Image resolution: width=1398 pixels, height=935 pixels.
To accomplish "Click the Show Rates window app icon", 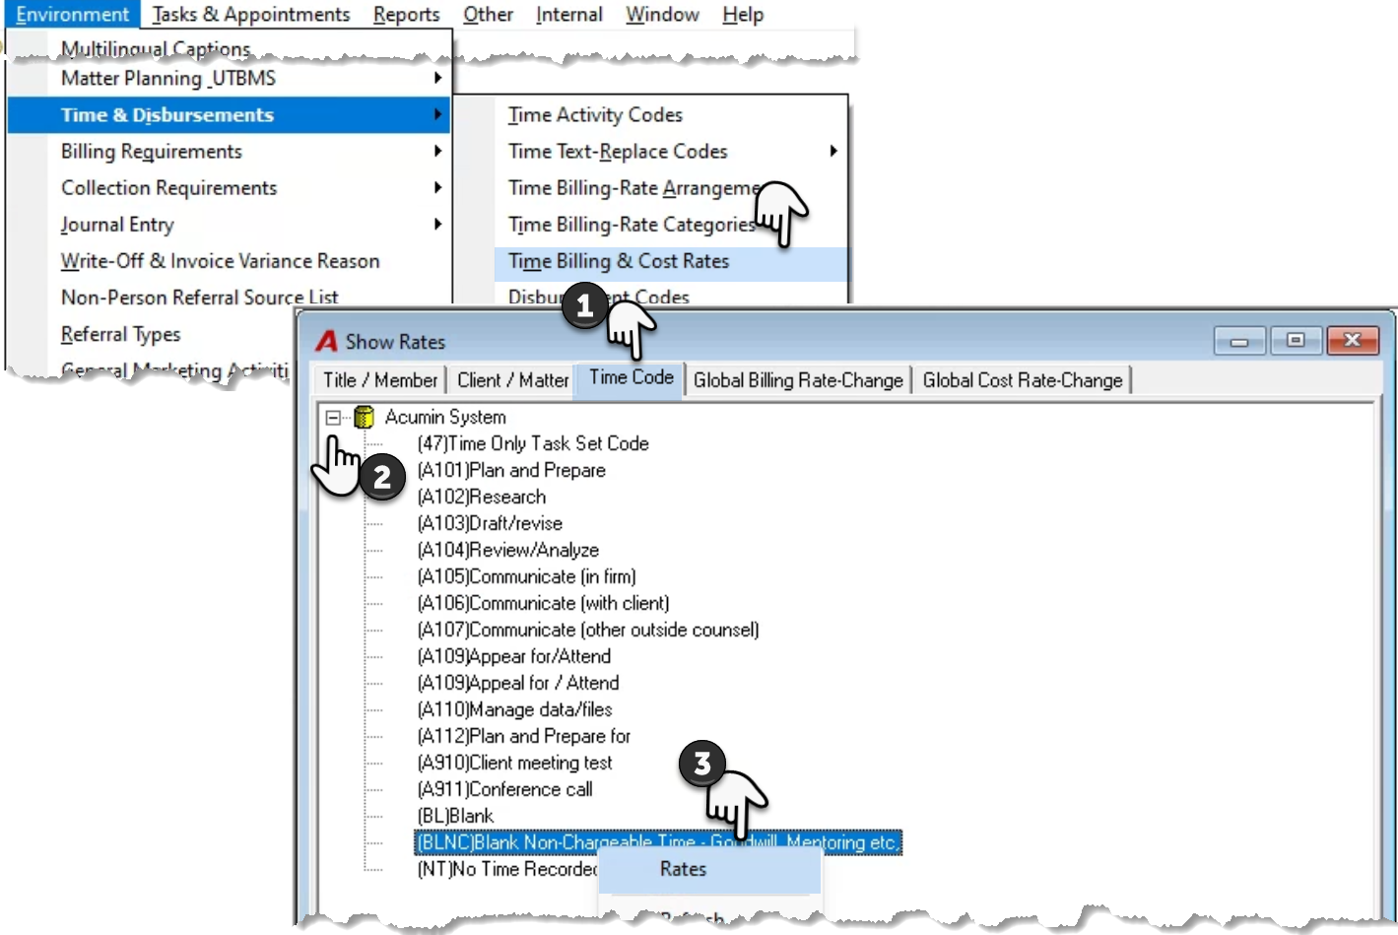I will (x=326, y=341).
